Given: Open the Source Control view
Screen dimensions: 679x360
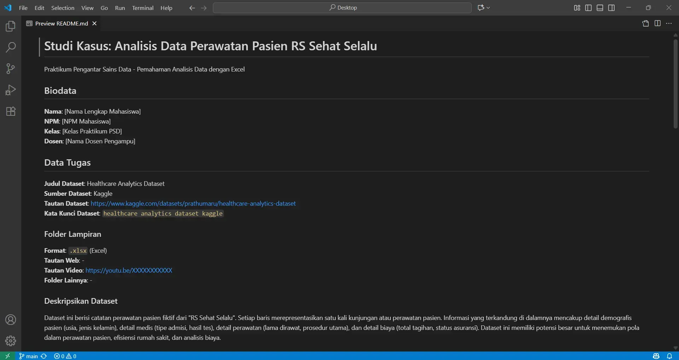Looking at the screenshot, I should tap(10, 68).
